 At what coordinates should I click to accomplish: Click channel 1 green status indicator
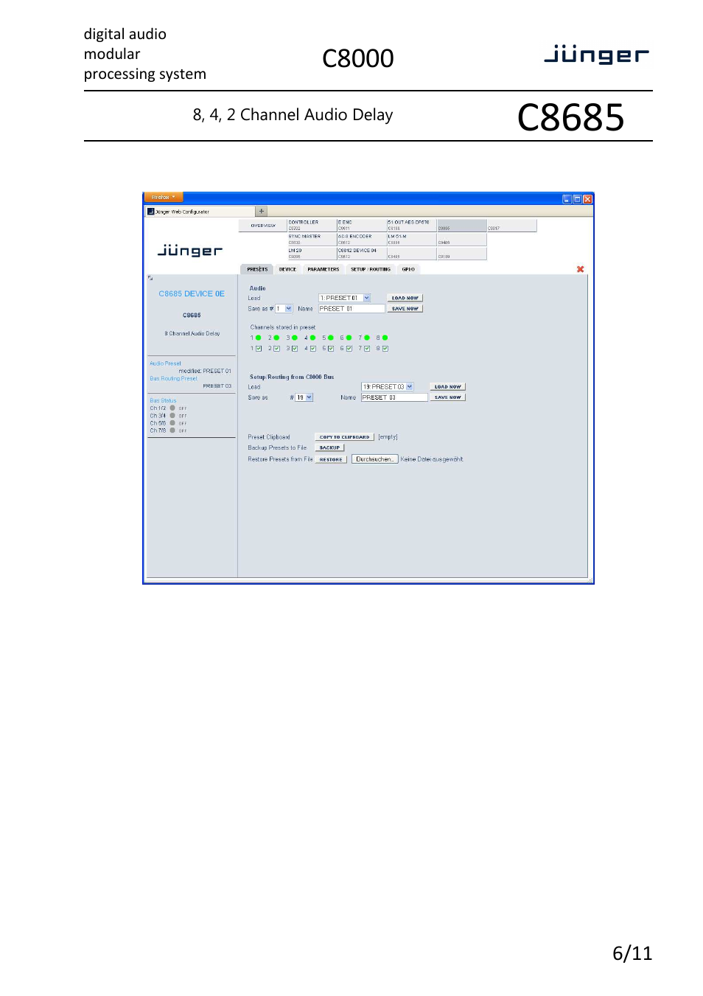click(x=259, y=338)
